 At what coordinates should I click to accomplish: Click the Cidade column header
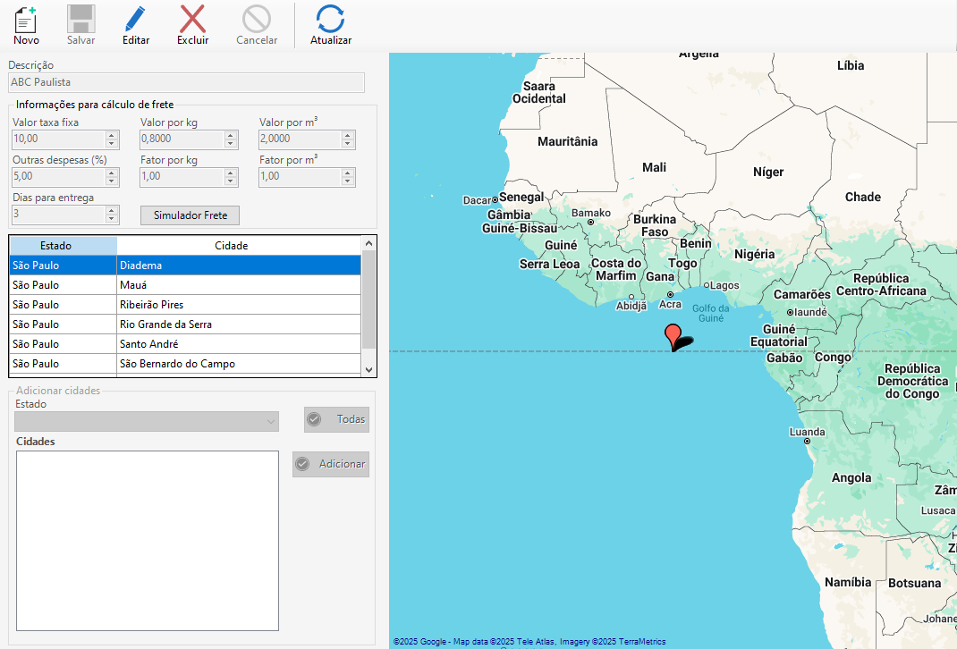click(231, 245)
